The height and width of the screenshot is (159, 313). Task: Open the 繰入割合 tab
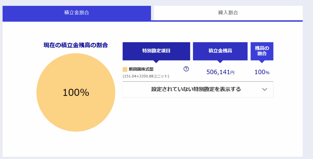228,13
